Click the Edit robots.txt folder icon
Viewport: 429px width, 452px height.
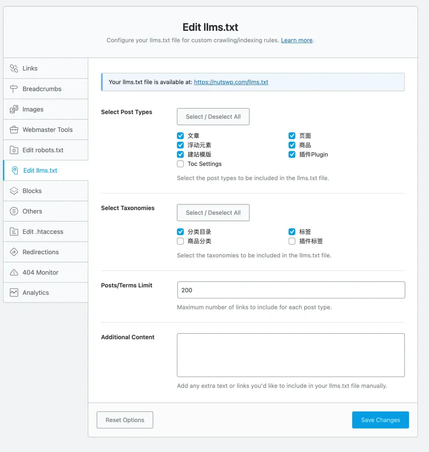click(14, 150)
